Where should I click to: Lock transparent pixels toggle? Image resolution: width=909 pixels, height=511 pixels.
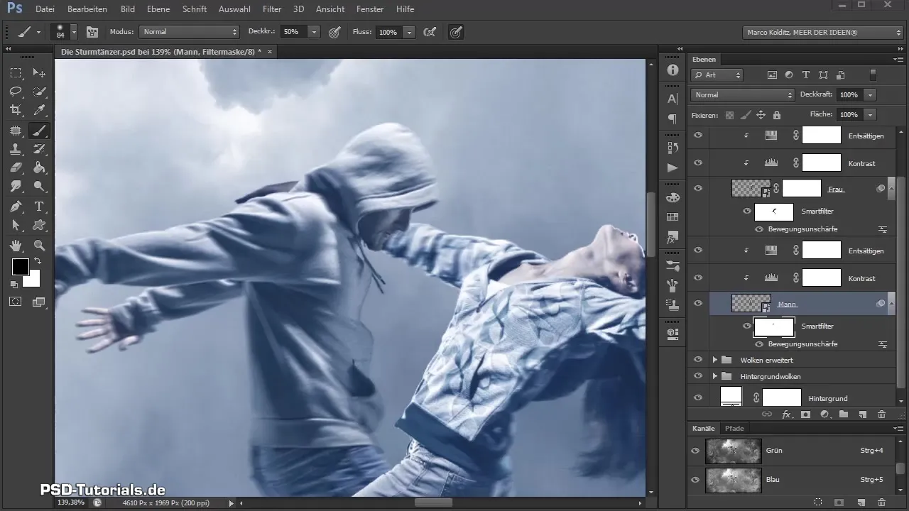point(729,114)
